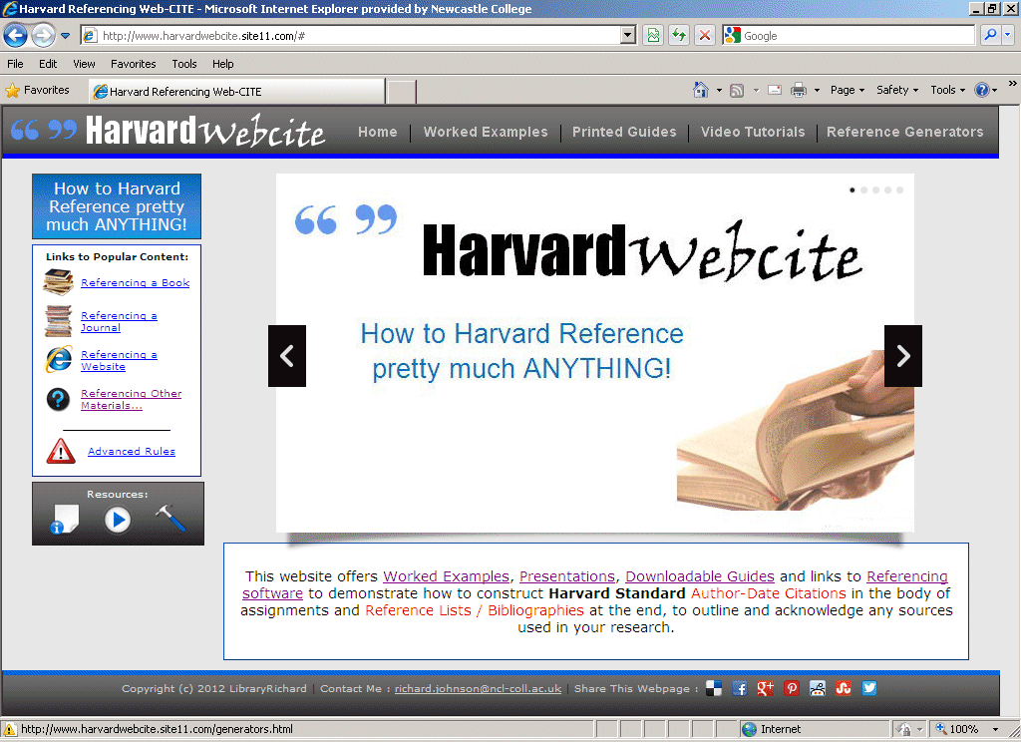
Task: Click the Referencing a Journal link
Action: 119,322
